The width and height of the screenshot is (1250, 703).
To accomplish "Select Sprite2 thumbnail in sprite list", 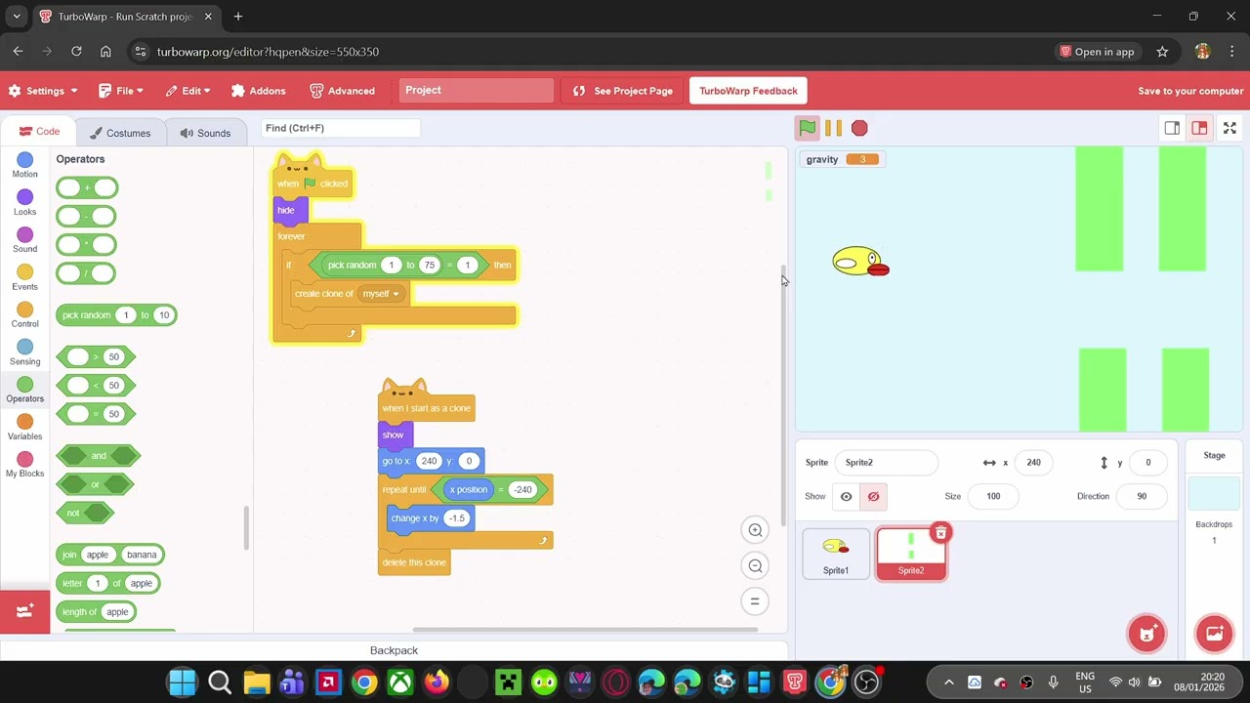I will pos(911,554).
